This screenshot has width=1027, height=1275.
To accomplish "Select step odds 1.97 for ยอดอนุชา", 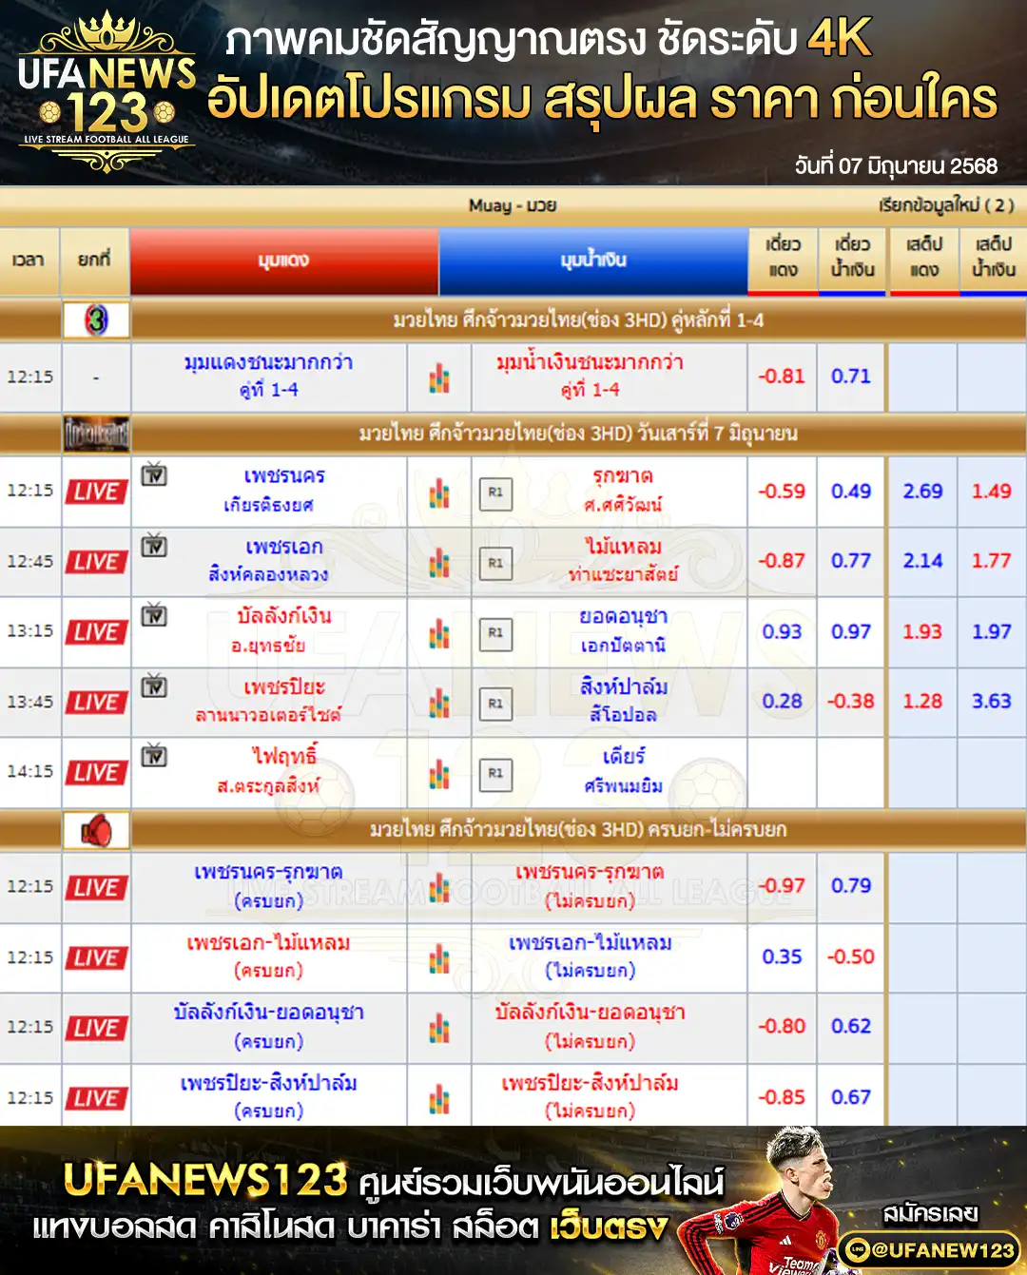I will click(x=991, y=631).
